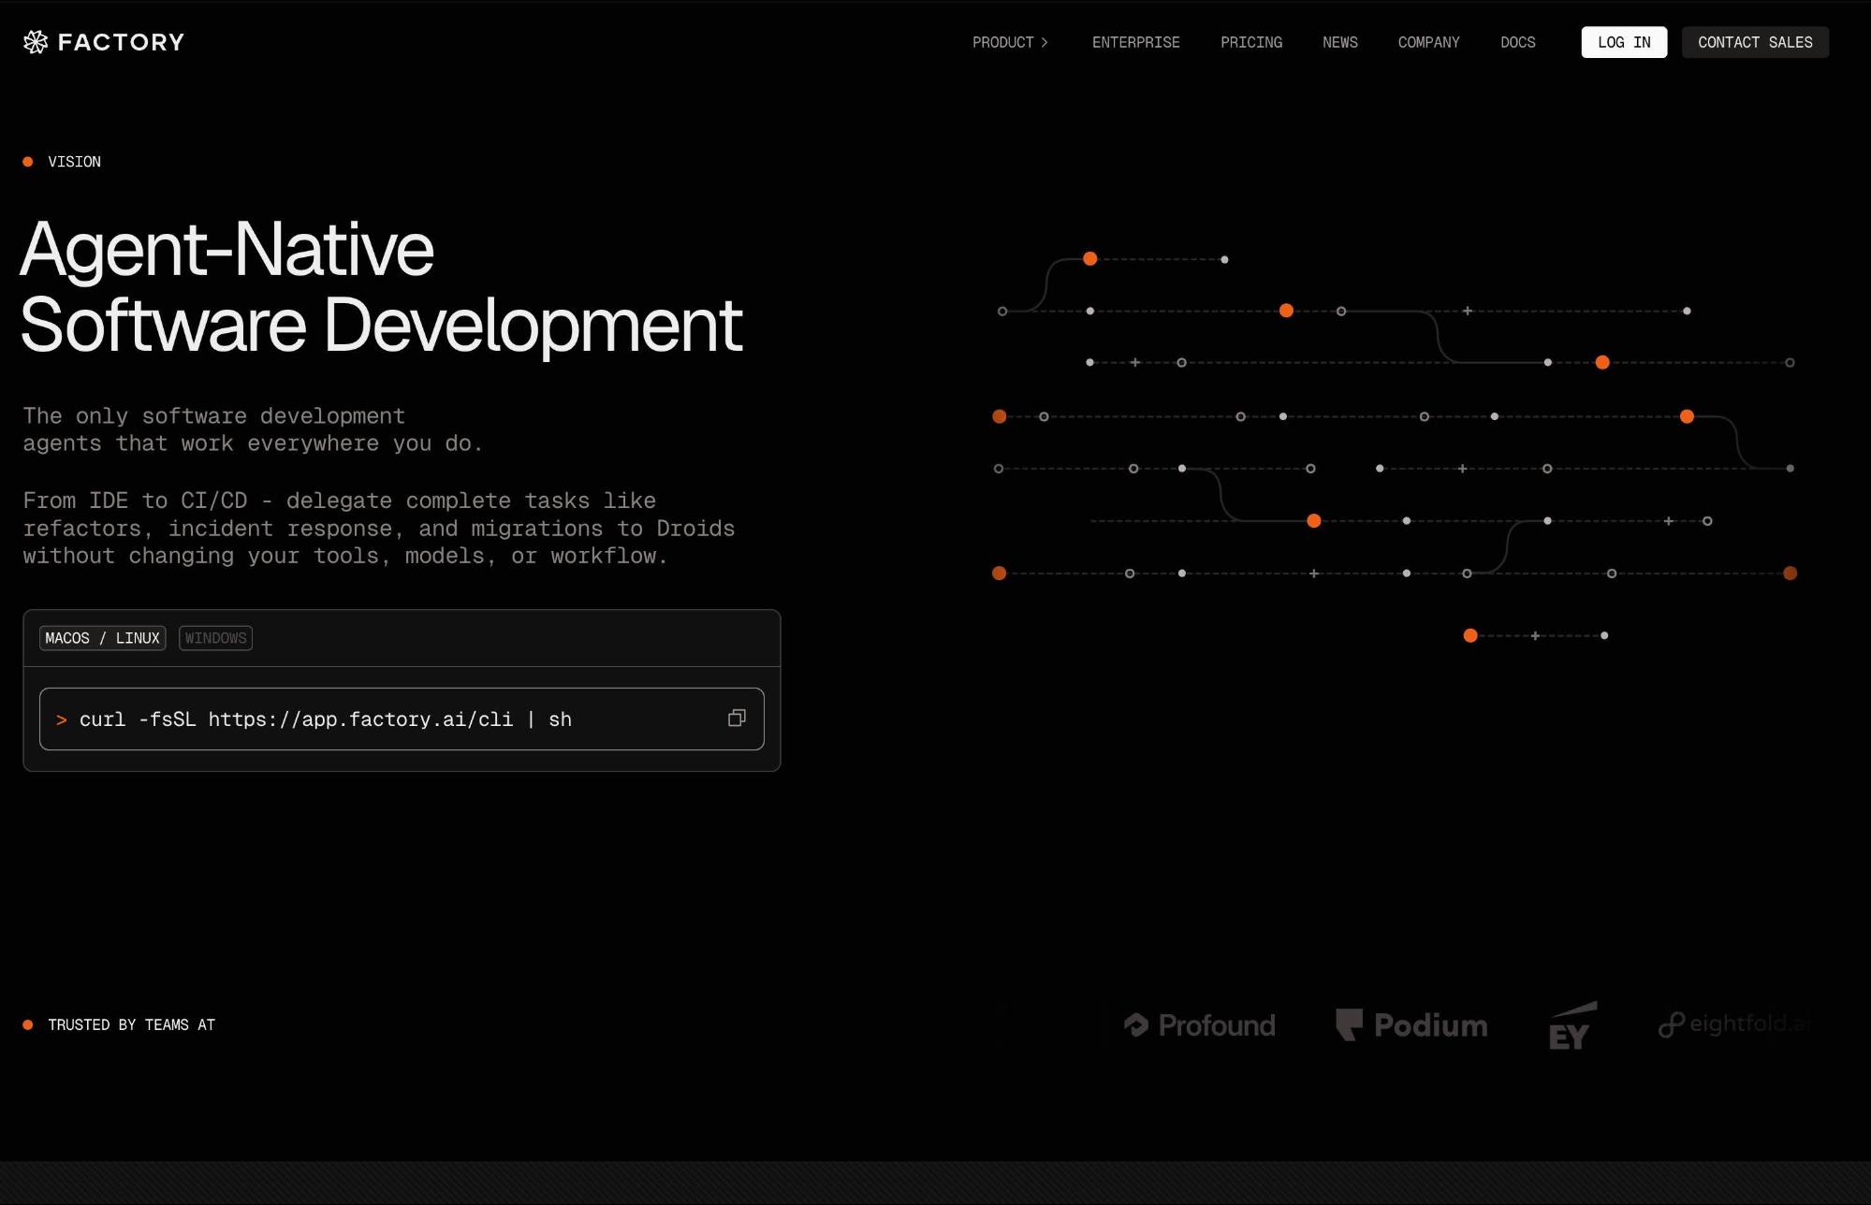Go to the PRICING page

point(1250,42)
